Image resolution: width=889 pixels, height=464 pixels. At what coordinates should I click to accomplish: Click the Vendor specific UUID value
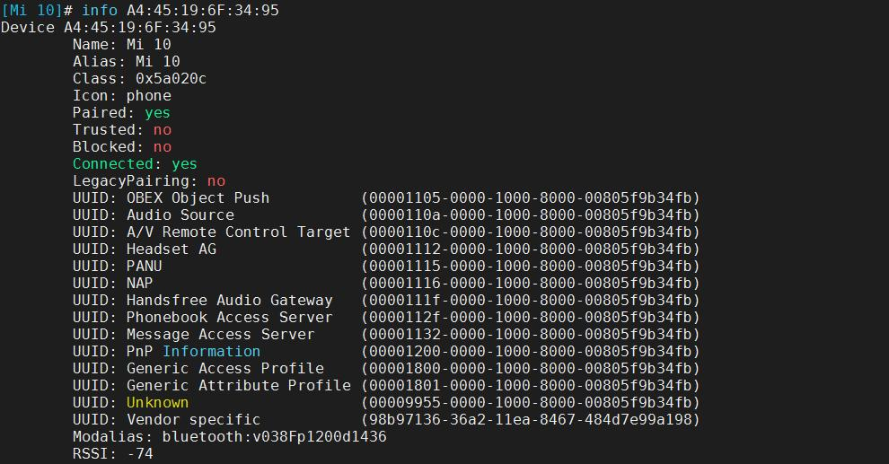coord(530,419)
